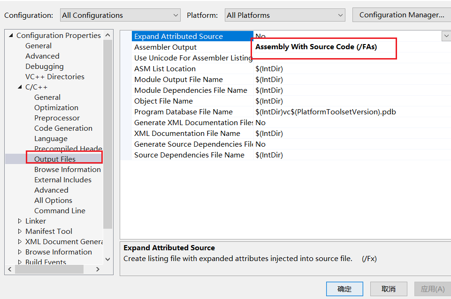Viewport: 451px width, 299px height.
Task: Select the Preprocessor settings page
Action: click(x=57, y=118)
